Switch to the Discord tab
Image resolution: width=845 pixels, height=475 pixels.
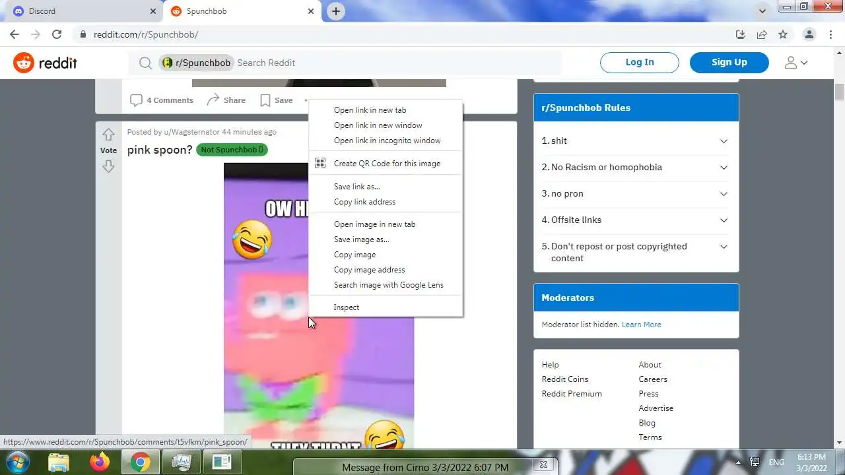click(82, 11)
